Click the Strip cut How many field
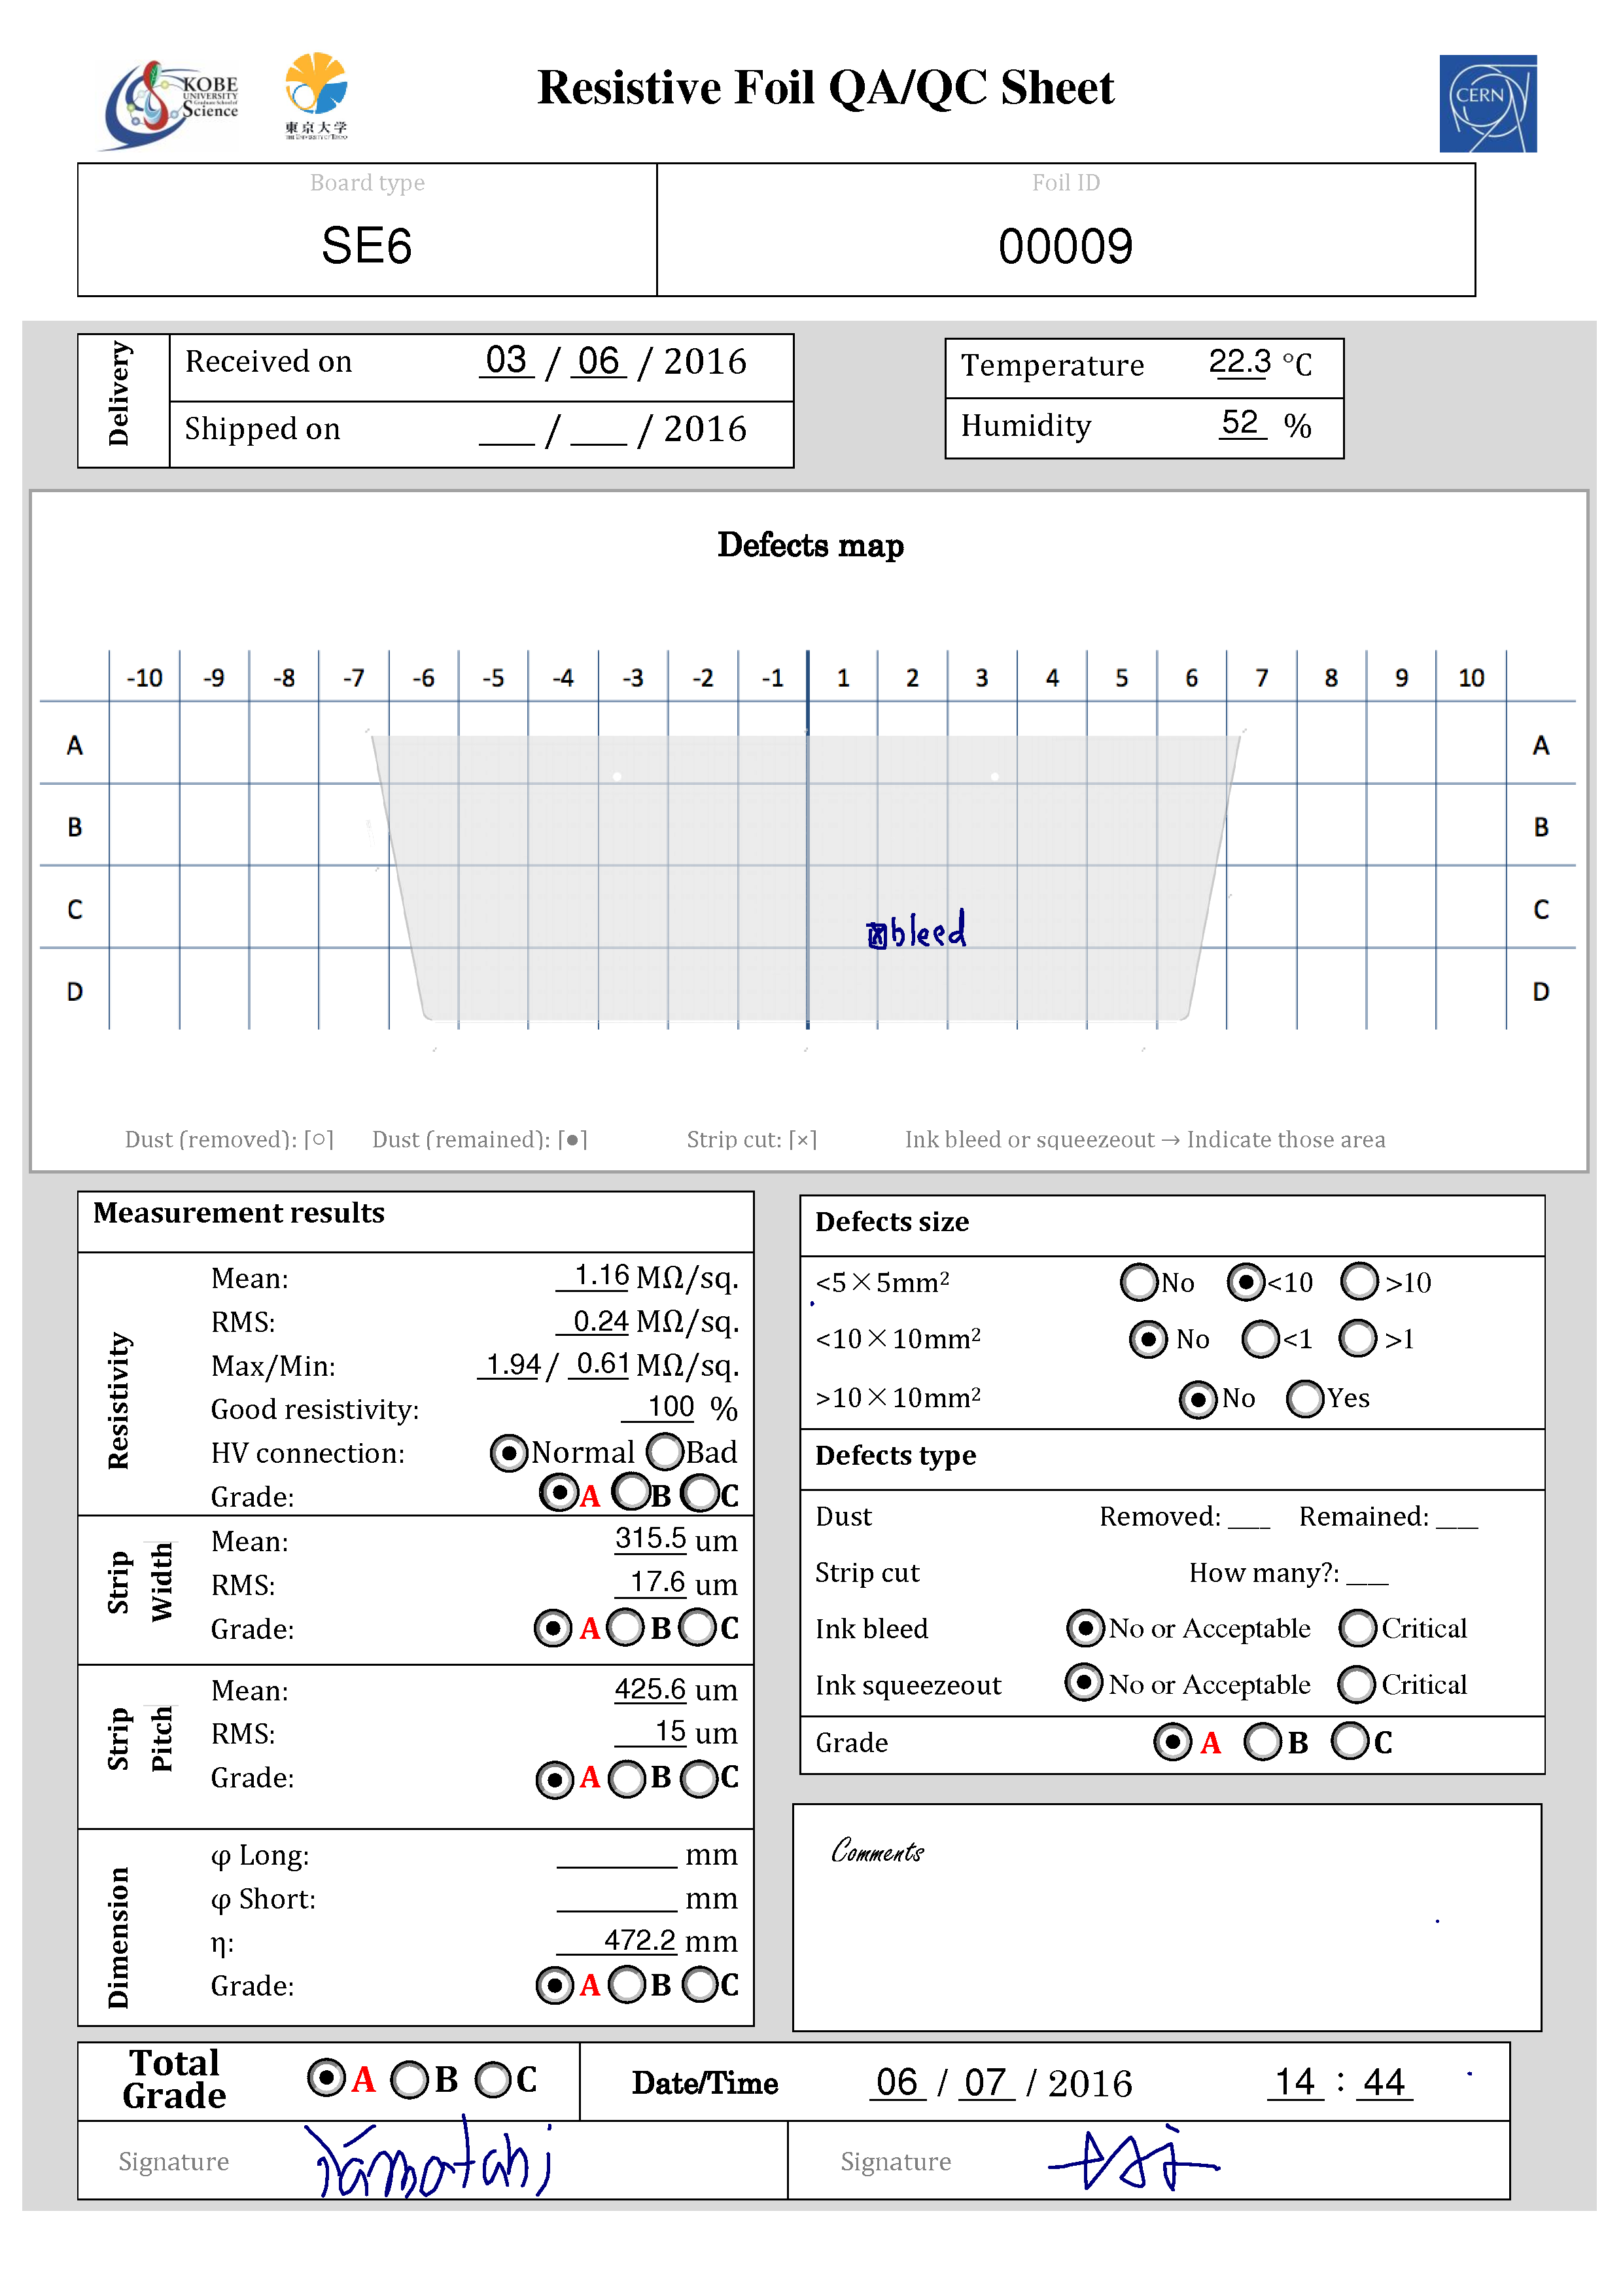The height and width of the screenshot is (2296, 1623). click(x=1367, y=1573)
